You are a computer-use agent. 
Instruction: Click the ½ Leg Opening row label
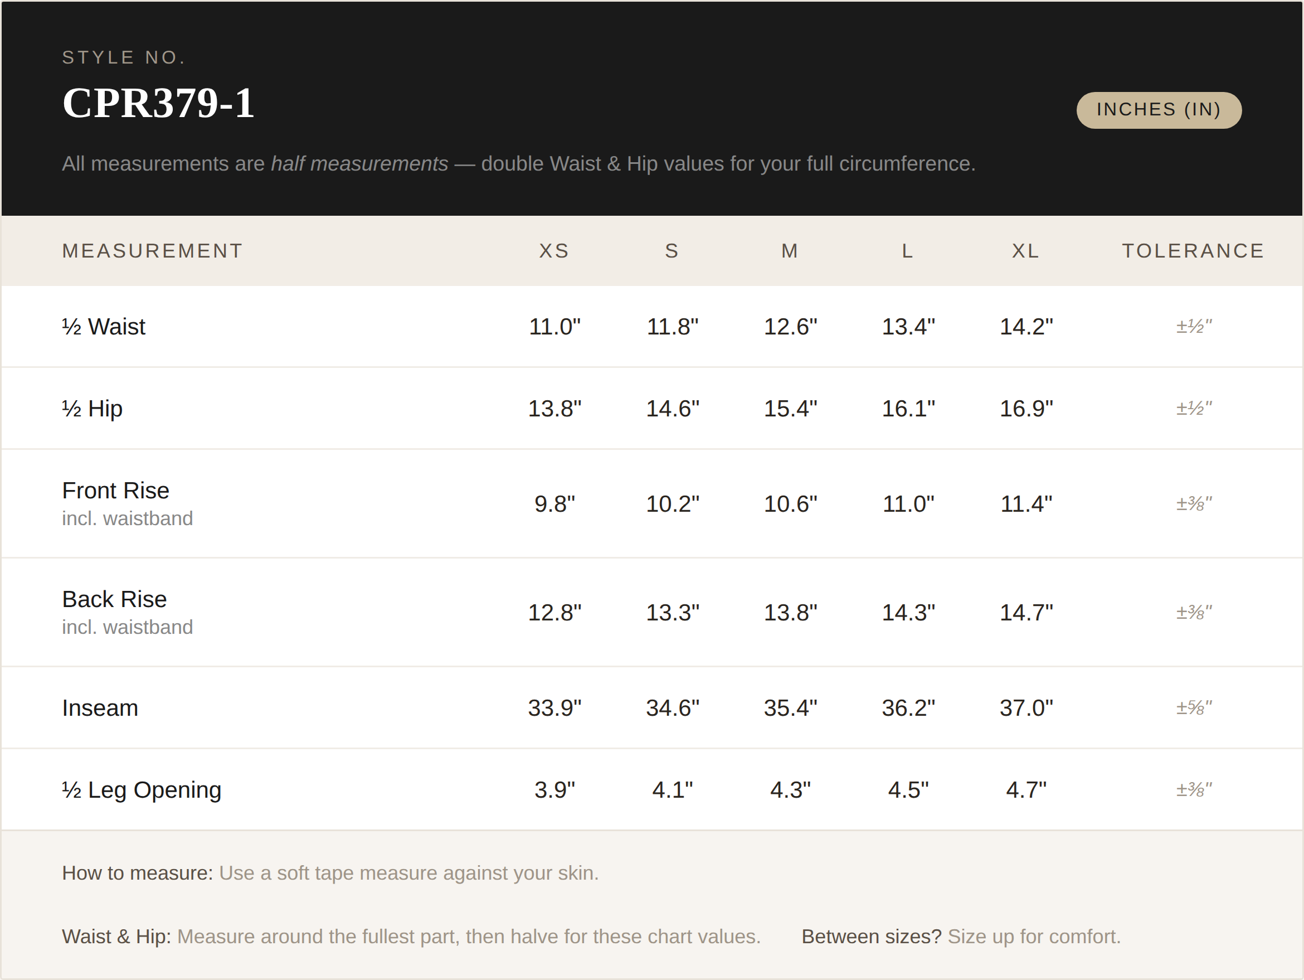142,789
